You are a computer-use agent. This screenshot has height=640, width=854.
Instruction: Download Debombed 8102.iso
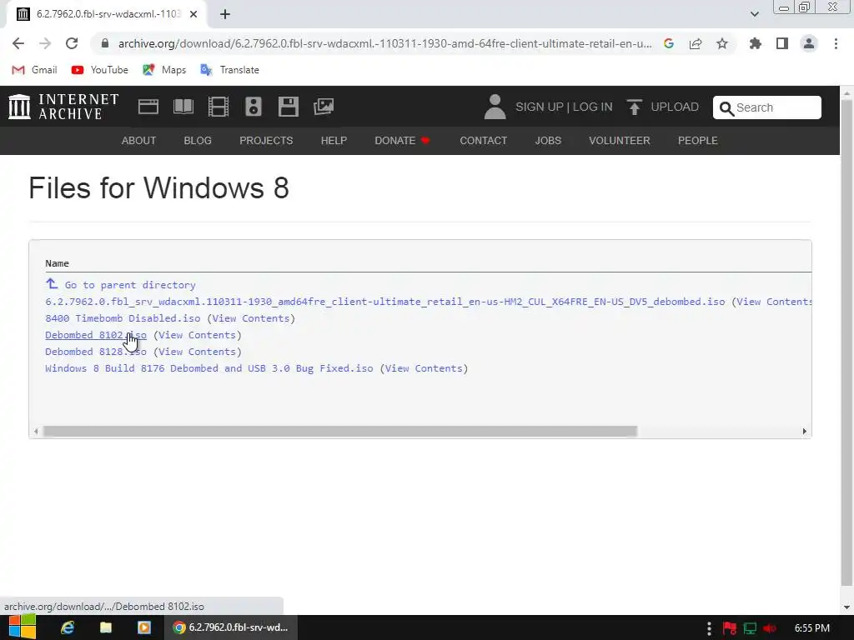[x=96, y=335]
